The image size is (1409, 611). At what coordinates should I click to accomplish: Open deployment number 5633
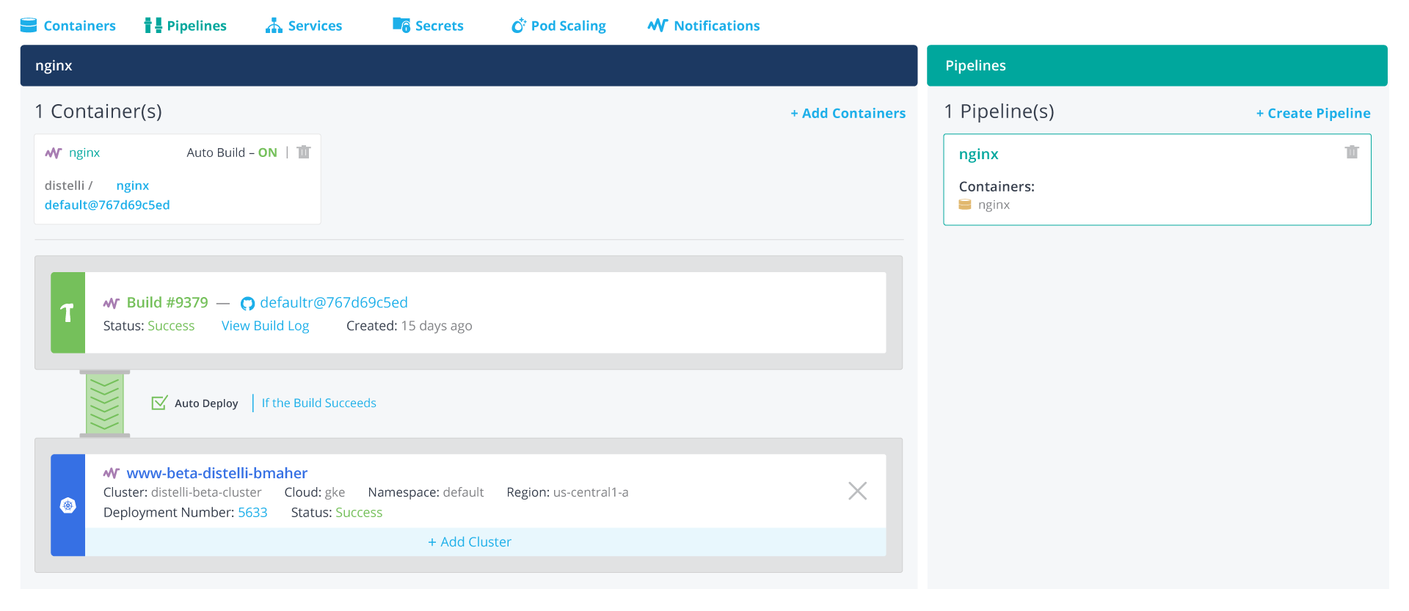point(252,513)
